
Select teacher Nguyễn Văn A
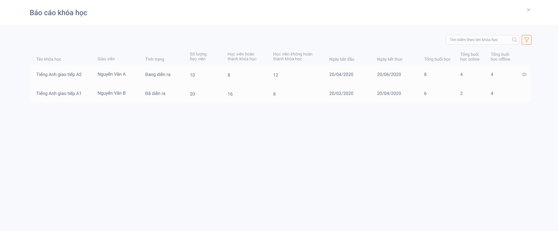(x=112, y=74)
